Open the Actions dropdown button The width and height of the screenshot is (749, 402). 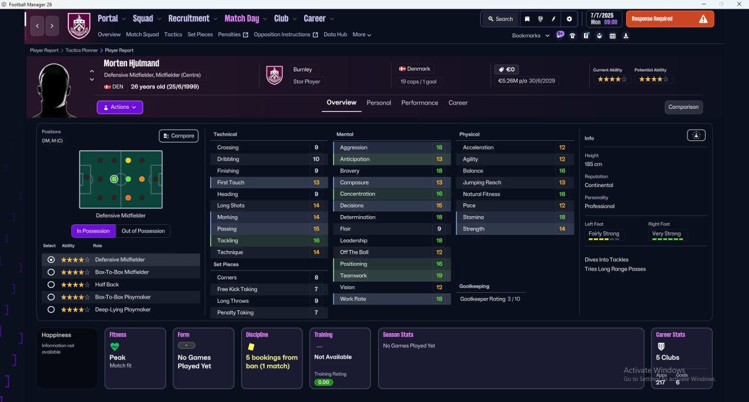(120, 108)
